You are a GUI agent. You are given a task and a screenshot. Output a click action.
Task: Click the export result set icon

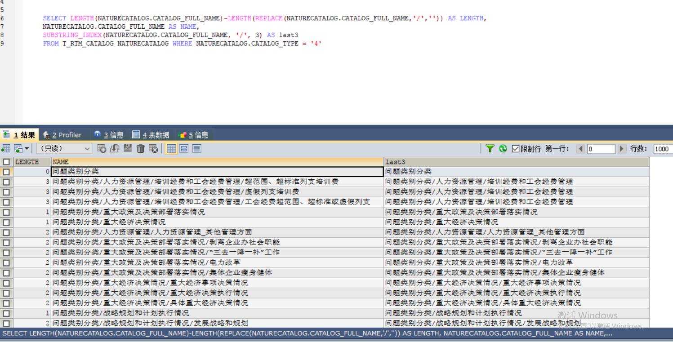(x=6, y=148)
